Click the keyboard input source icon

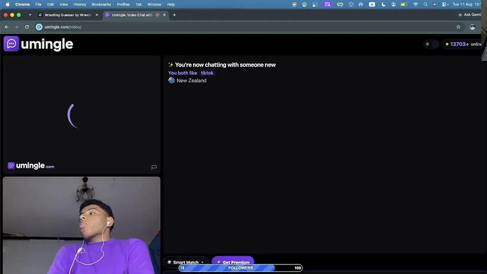point(372,4)
